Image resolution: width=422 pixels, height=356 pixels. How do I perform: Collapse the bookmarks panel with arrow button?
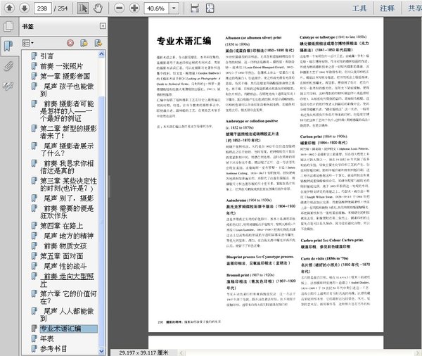point(103,26)
